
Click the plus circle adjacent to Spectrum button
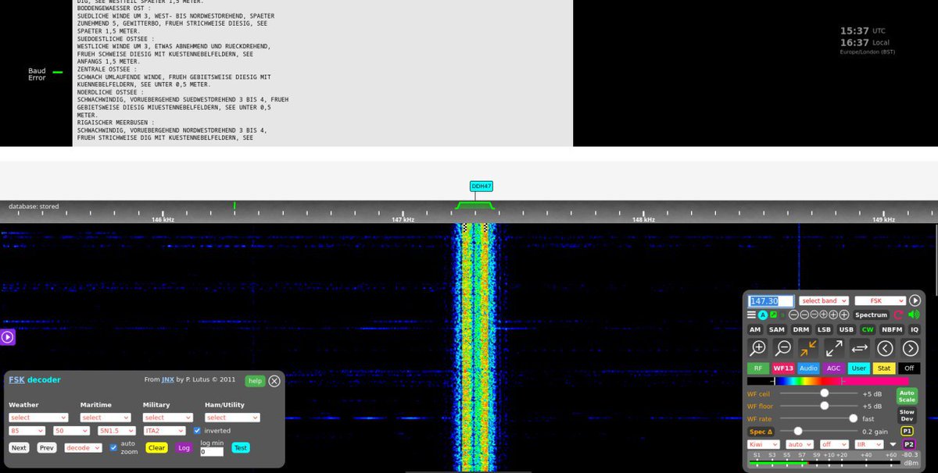pyautogui.click(x=844, y=315)
